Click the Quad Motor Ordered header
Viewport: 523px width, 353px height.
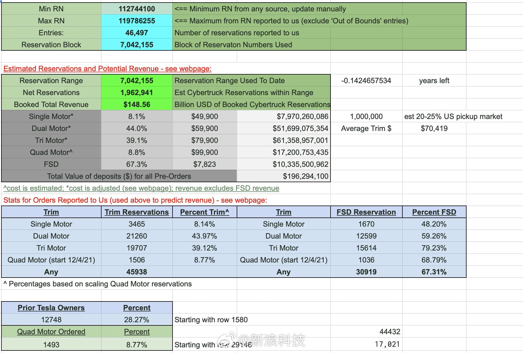point(51,332)
